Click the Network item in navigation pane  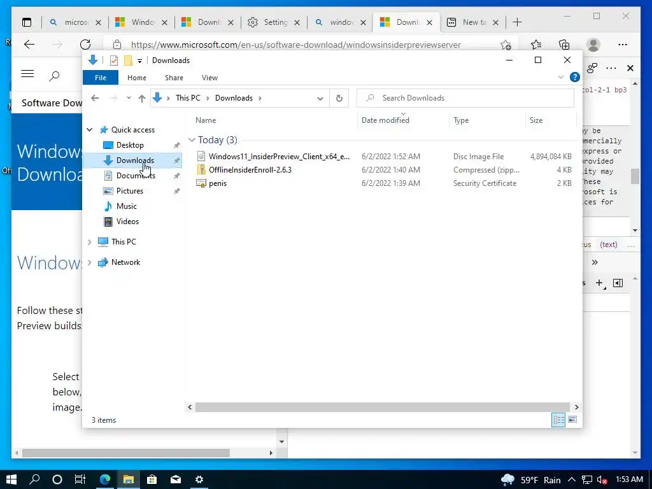[125, 262]
